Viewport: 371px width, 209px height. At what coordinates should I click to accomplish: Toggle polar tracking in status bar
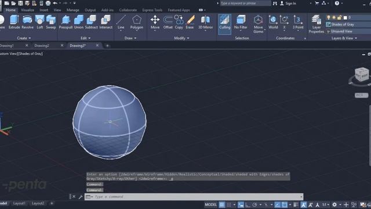[254, 204]
